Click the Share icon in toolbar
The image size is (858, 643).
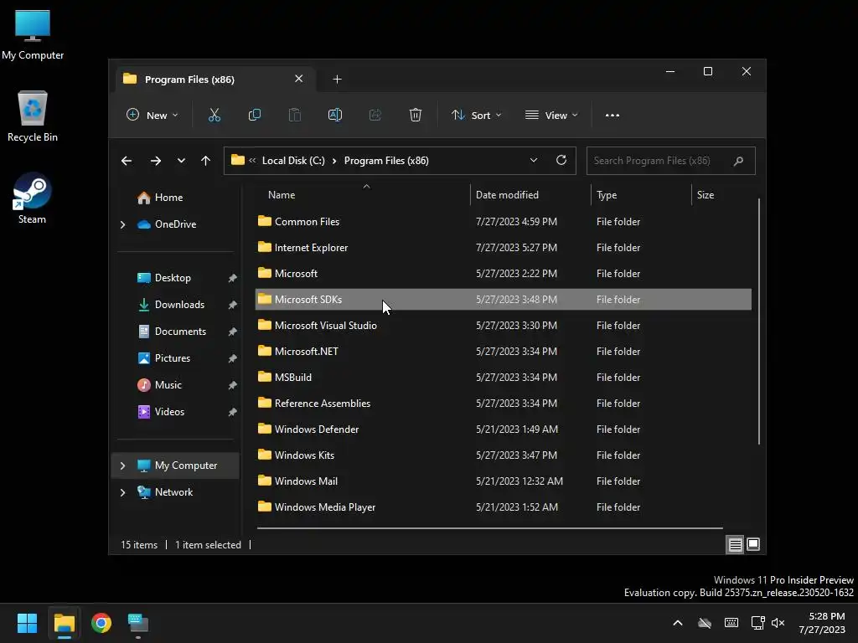point(375,116)
